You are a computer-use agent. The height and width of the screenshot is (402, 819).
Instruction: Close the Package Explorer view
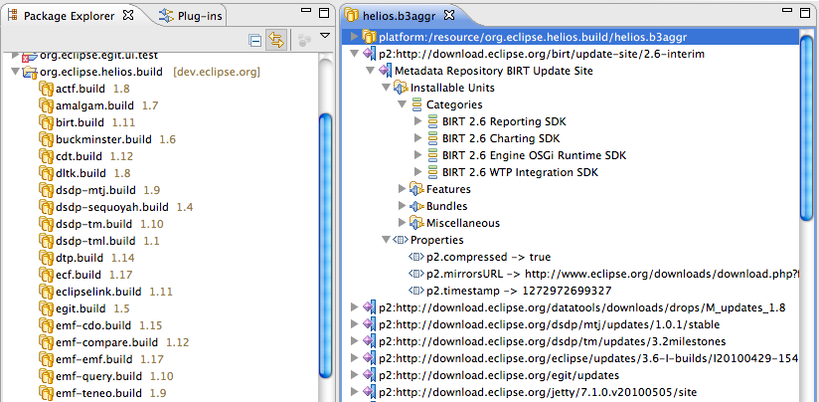pyautogui.click(x=128, y=15)
